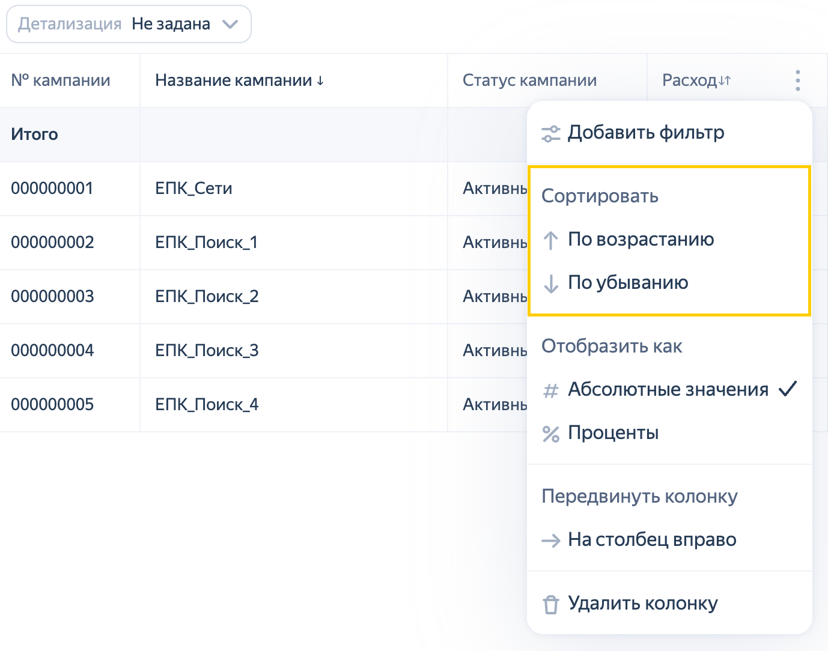This screenshot has height=651, width=828.
Task: Click the up arrow icon for ascending sort
Action: coord(550,240)
